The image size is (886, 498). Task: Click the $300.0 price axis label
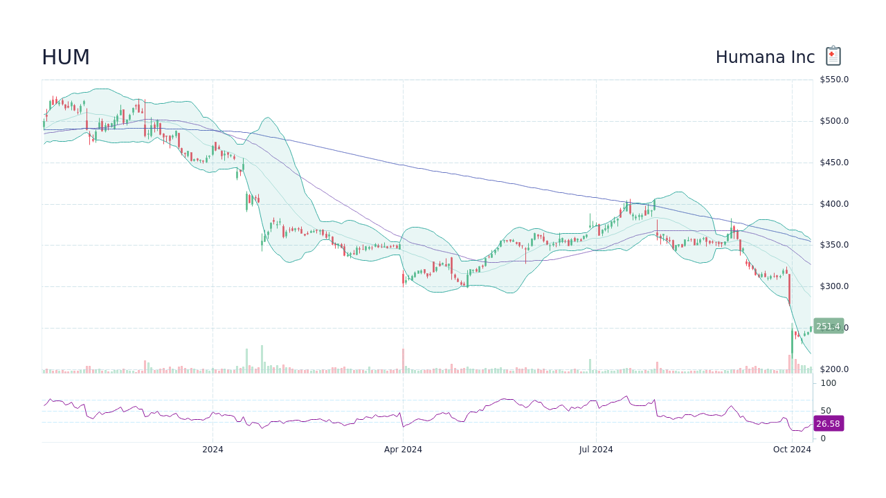tap(834, 286)
